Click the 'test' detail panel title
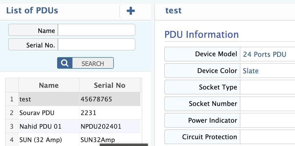 (173, 11)
